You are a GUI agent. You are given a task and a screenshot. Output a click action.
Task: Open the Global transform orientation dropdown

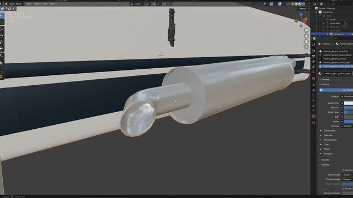(137, 4)
